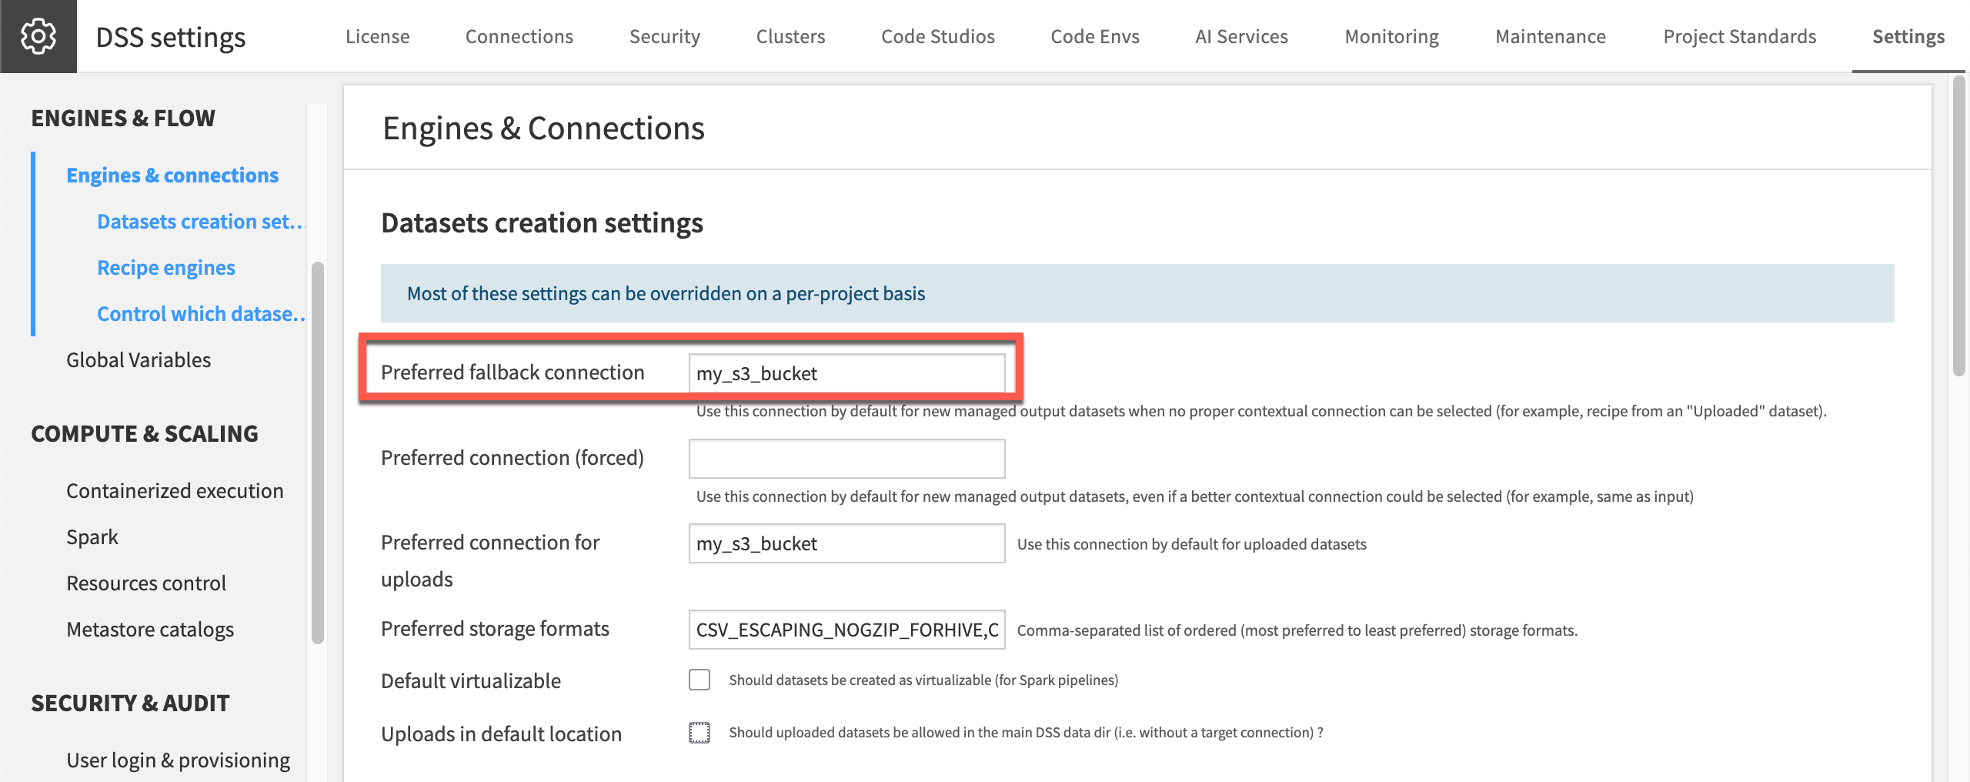Open Spark settings in sidebar

tap(92, 537)
